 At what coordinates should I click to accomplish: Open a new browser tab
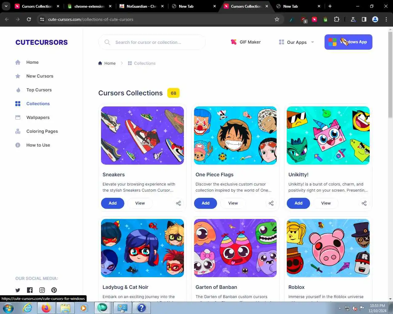point(330,6)
